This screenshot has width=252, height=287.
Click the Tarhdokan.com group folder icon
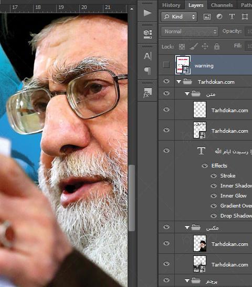coord(187,82)
